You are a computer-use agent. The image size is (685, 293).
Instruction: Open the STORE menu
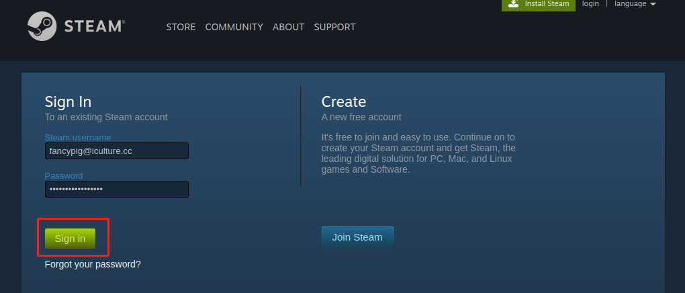[x=181, y=27]
